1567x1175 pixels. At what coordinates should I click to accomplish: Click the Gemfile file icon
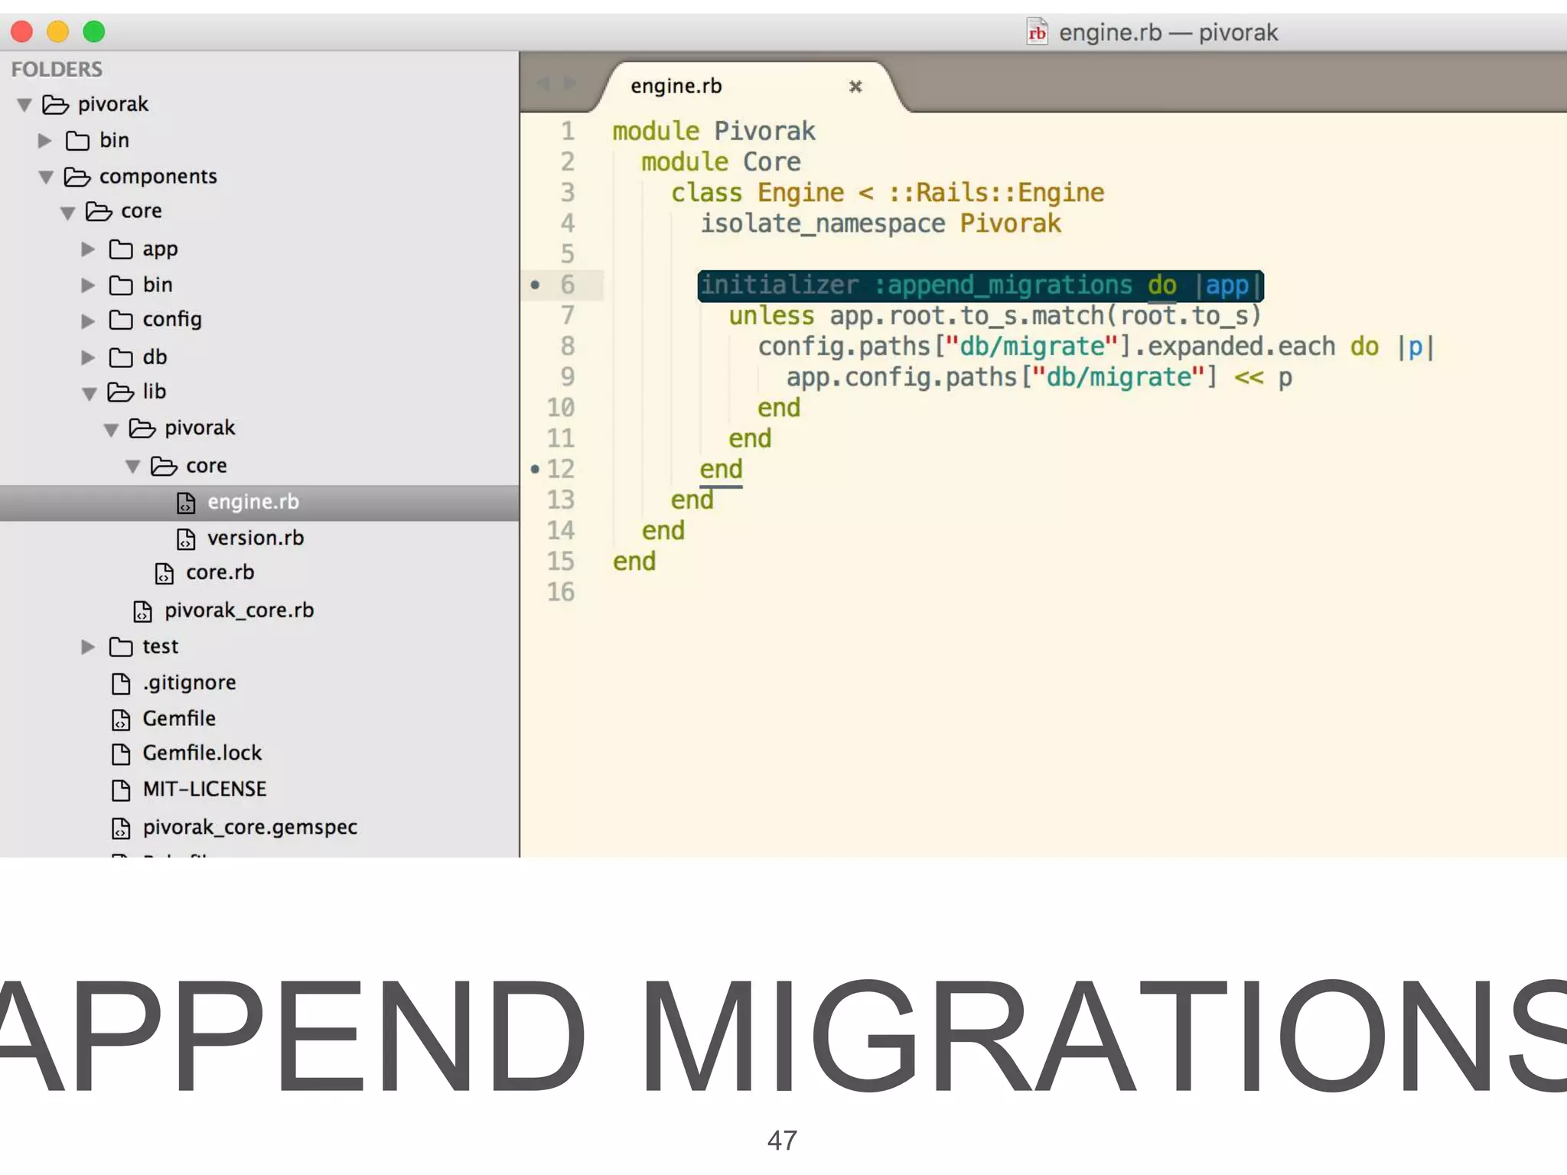point(121,720)
